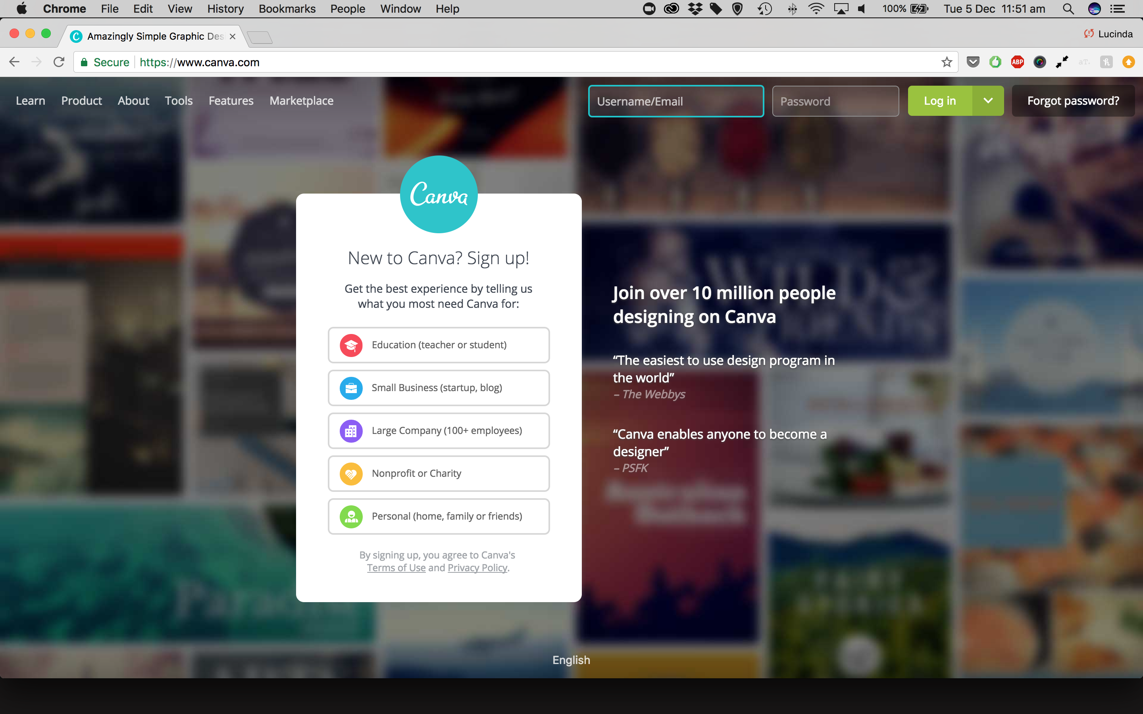
Task: Click the green Secure lock icon
Action: [x=84, y=62]
